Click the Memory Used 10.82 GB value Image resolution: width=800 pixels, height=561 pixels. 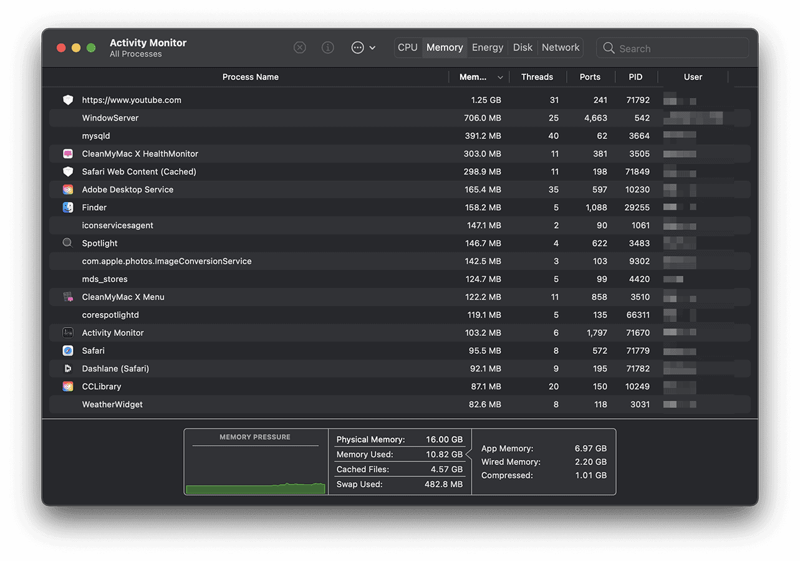445,454
